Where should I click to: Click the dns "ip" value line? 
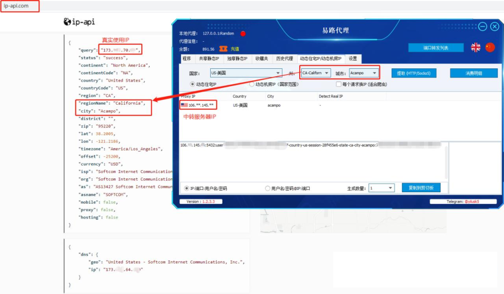coord(116,269)
